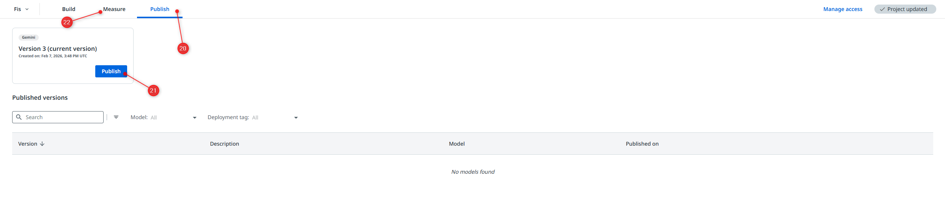Click the red annotation marker 20
This screenshot has width=945, height=198.
[183, 49]
